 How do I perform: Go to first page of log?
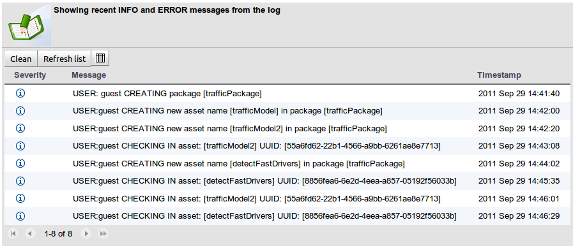[x=13, y=233]
